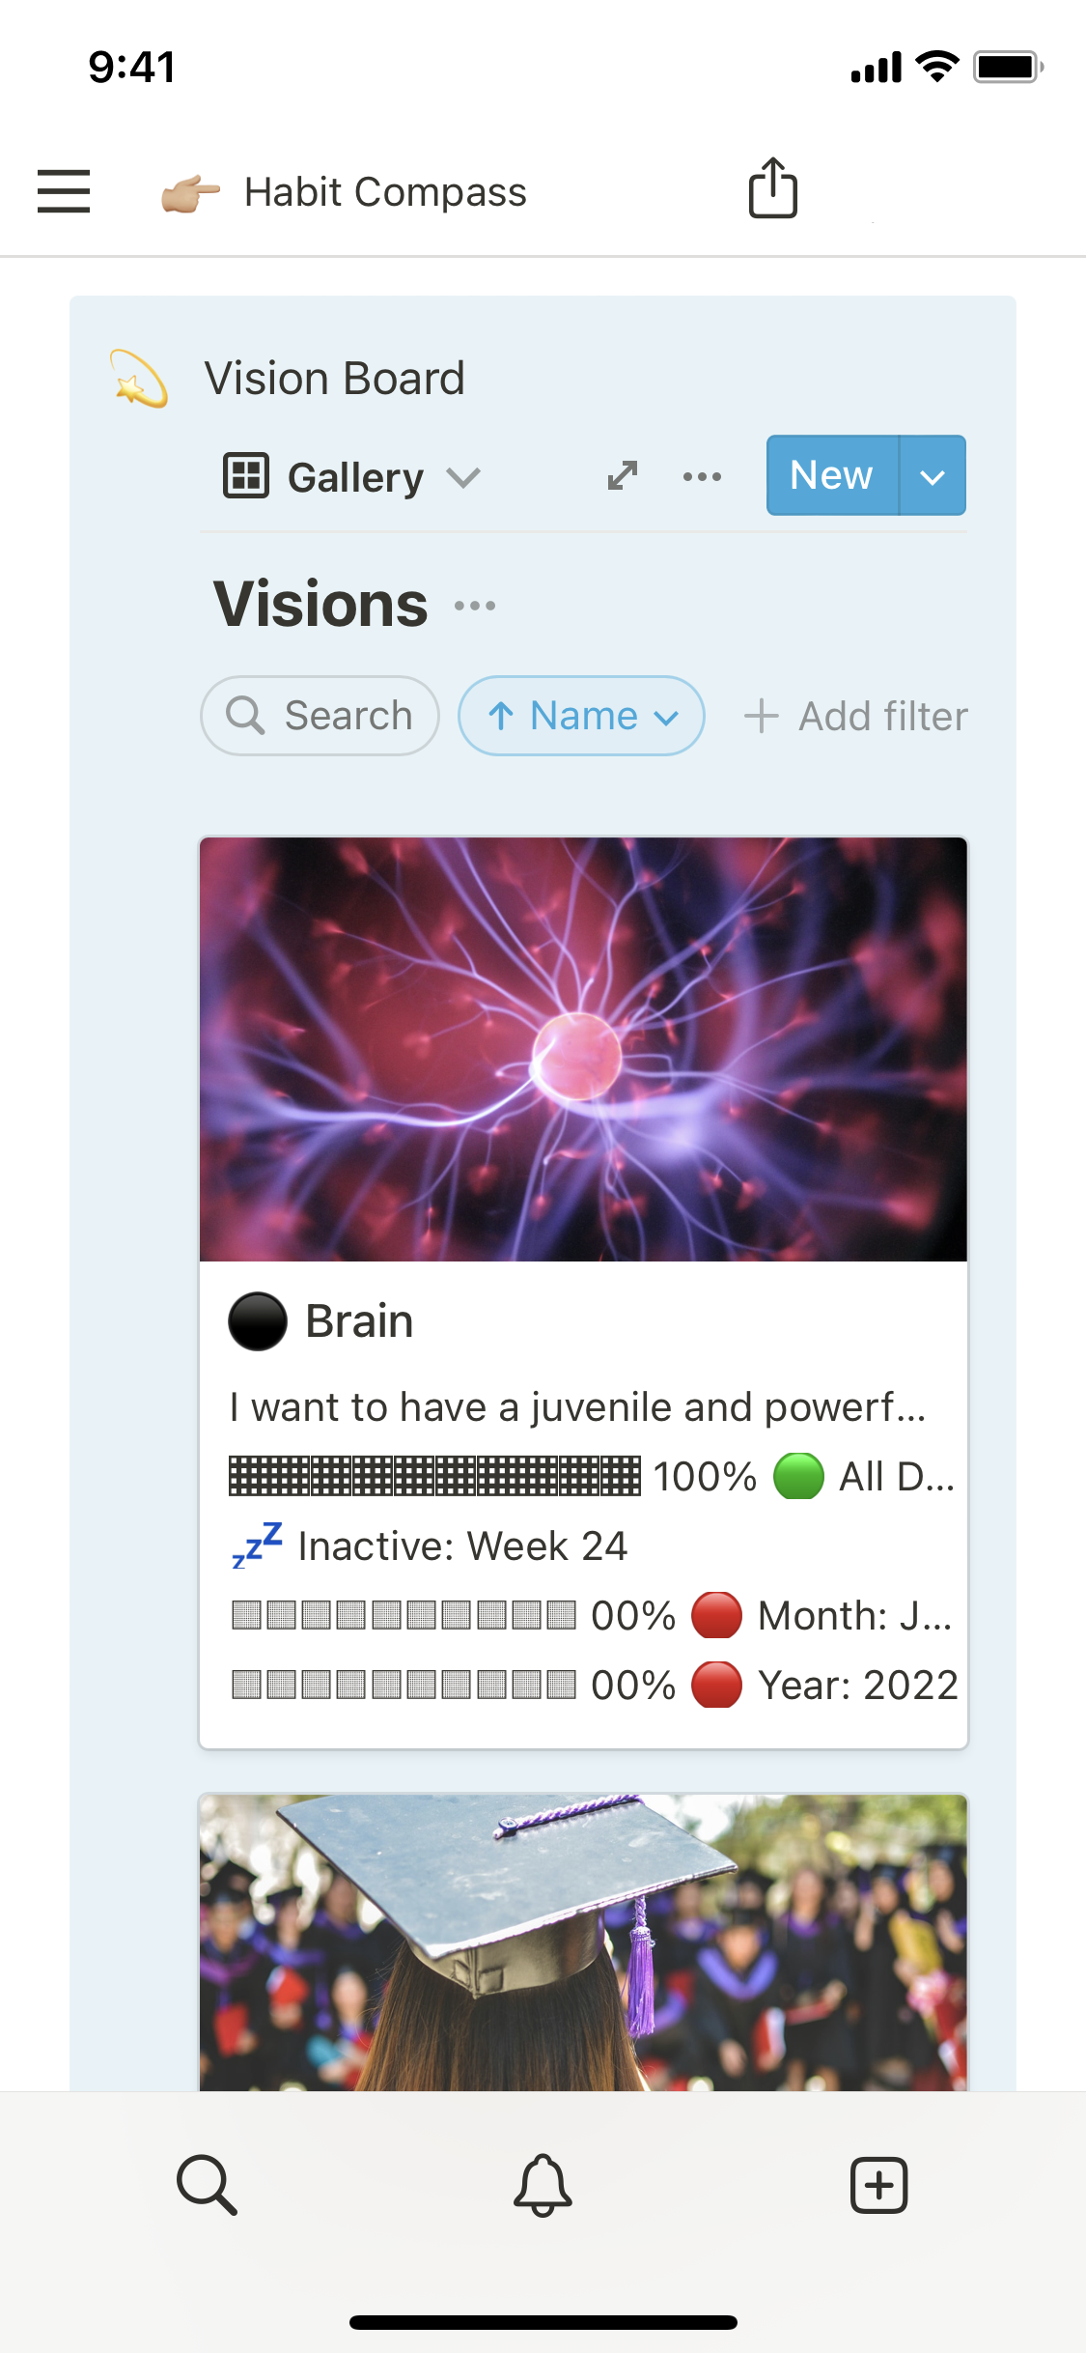This screenshot has height=2353, width=1086.
Task: Tap the Search field in Visions
Action: point(320,716)
